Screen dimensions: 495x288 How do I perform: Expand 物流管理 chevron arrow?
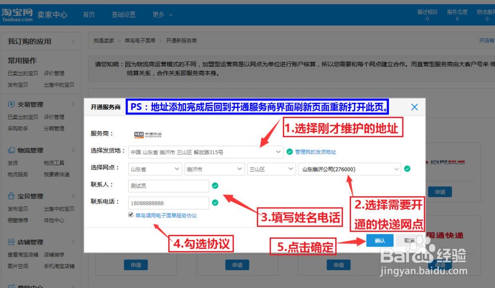click(73, 150)
